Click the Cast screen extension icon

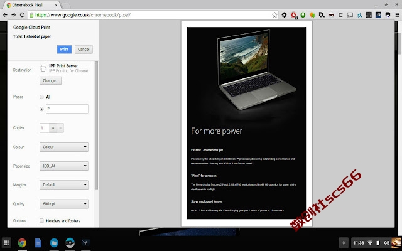[350, 15]
